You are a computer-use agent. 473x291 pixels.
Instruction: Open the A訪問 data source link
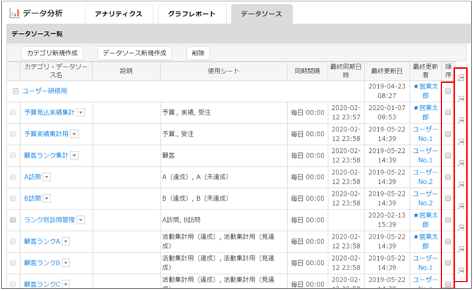(32, 176)
